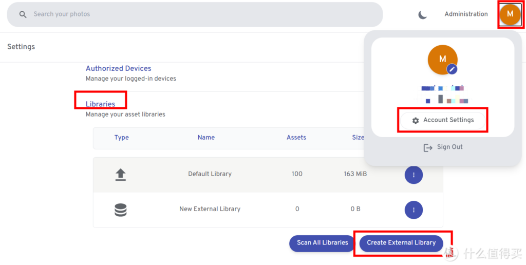This screenshot has width=526, height=265.
Task: Edit profile picture with pencil icon
Action: tap(452, 69)
